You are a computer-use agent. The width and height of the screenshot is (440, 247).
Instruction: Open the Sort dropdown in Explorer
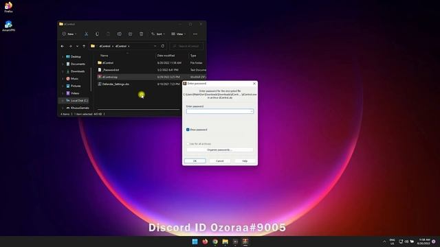[158, 34]
